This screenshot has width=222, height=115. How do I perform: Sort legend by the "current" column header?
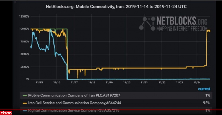coord(204,89)
